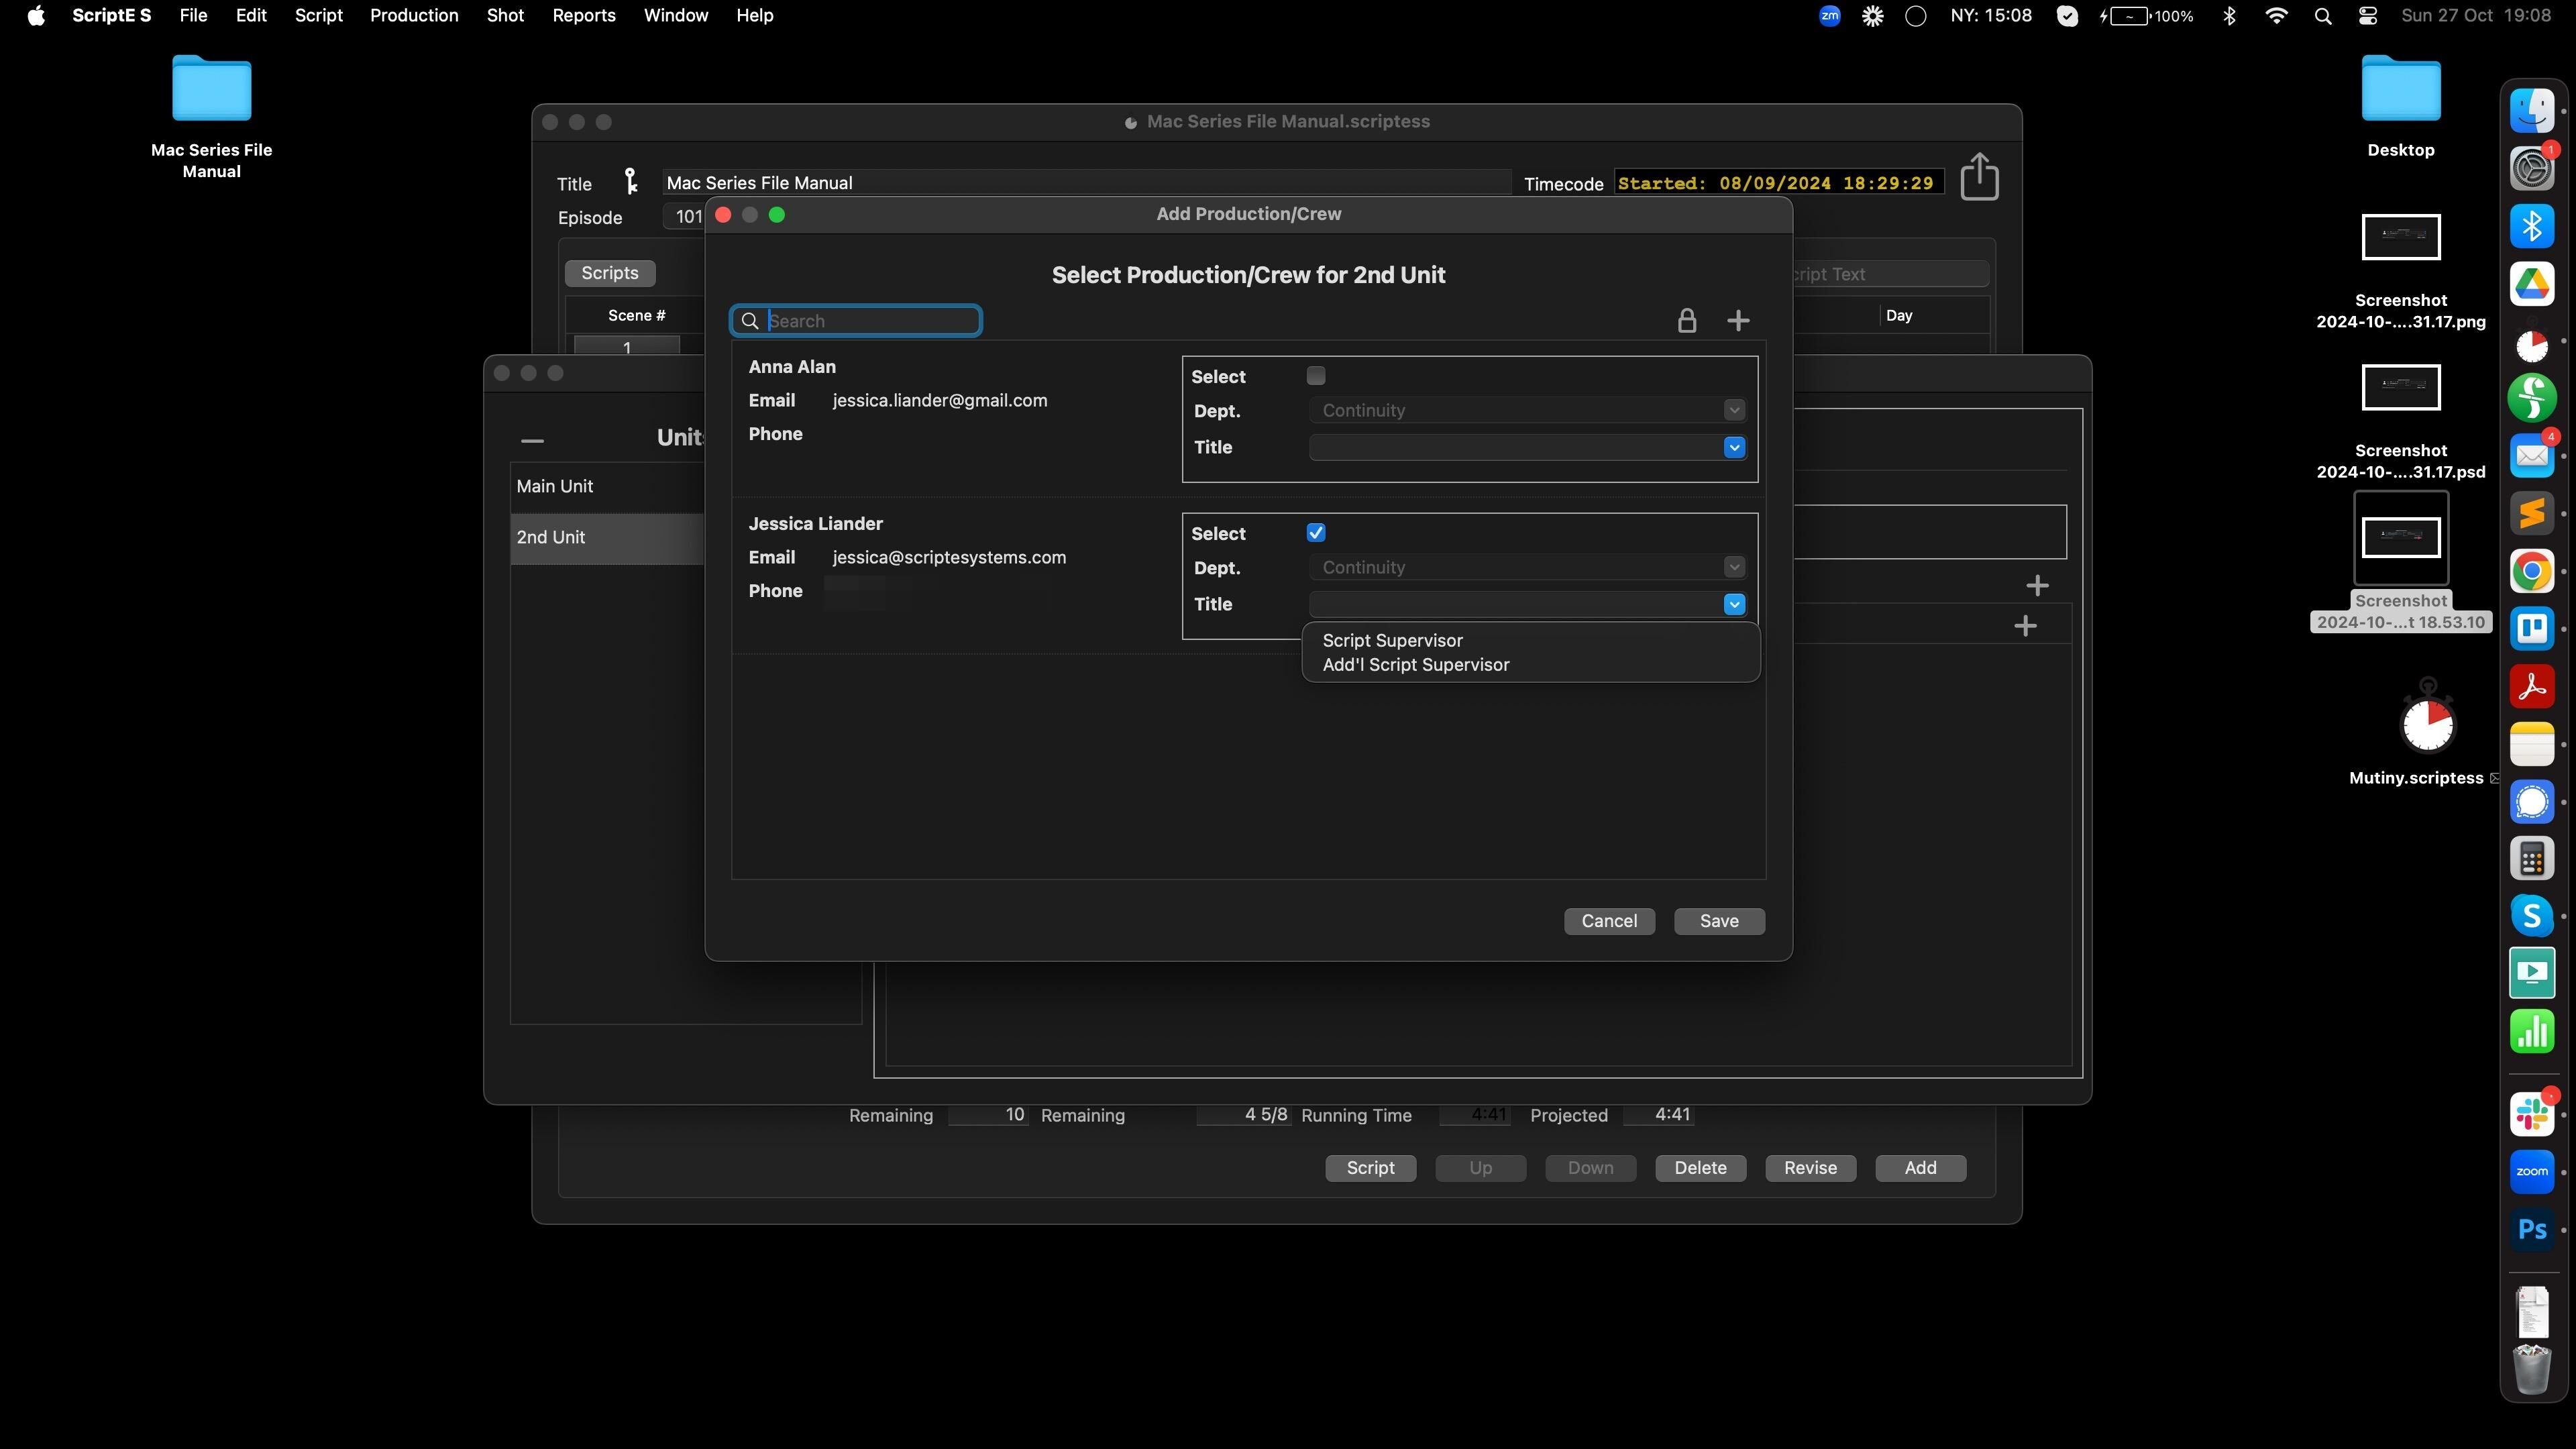
Task: Click Spotlight search in the menu bar
Action: click(x=2323, y=16)
